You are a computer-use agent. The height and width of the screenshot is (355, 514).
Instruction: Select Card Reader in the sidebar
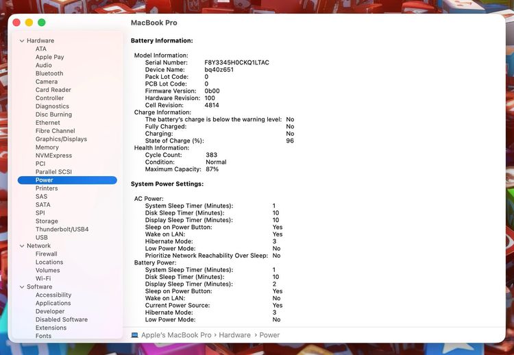53,90
